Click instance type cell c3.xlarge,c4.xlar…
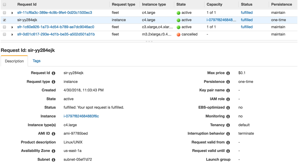The height and width of the screenshot is (164, 298). pyautogui.click(x=157, y=27)
